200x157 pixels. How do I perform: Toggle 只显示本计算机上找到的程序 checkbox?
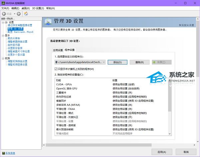tap(56, 69)
